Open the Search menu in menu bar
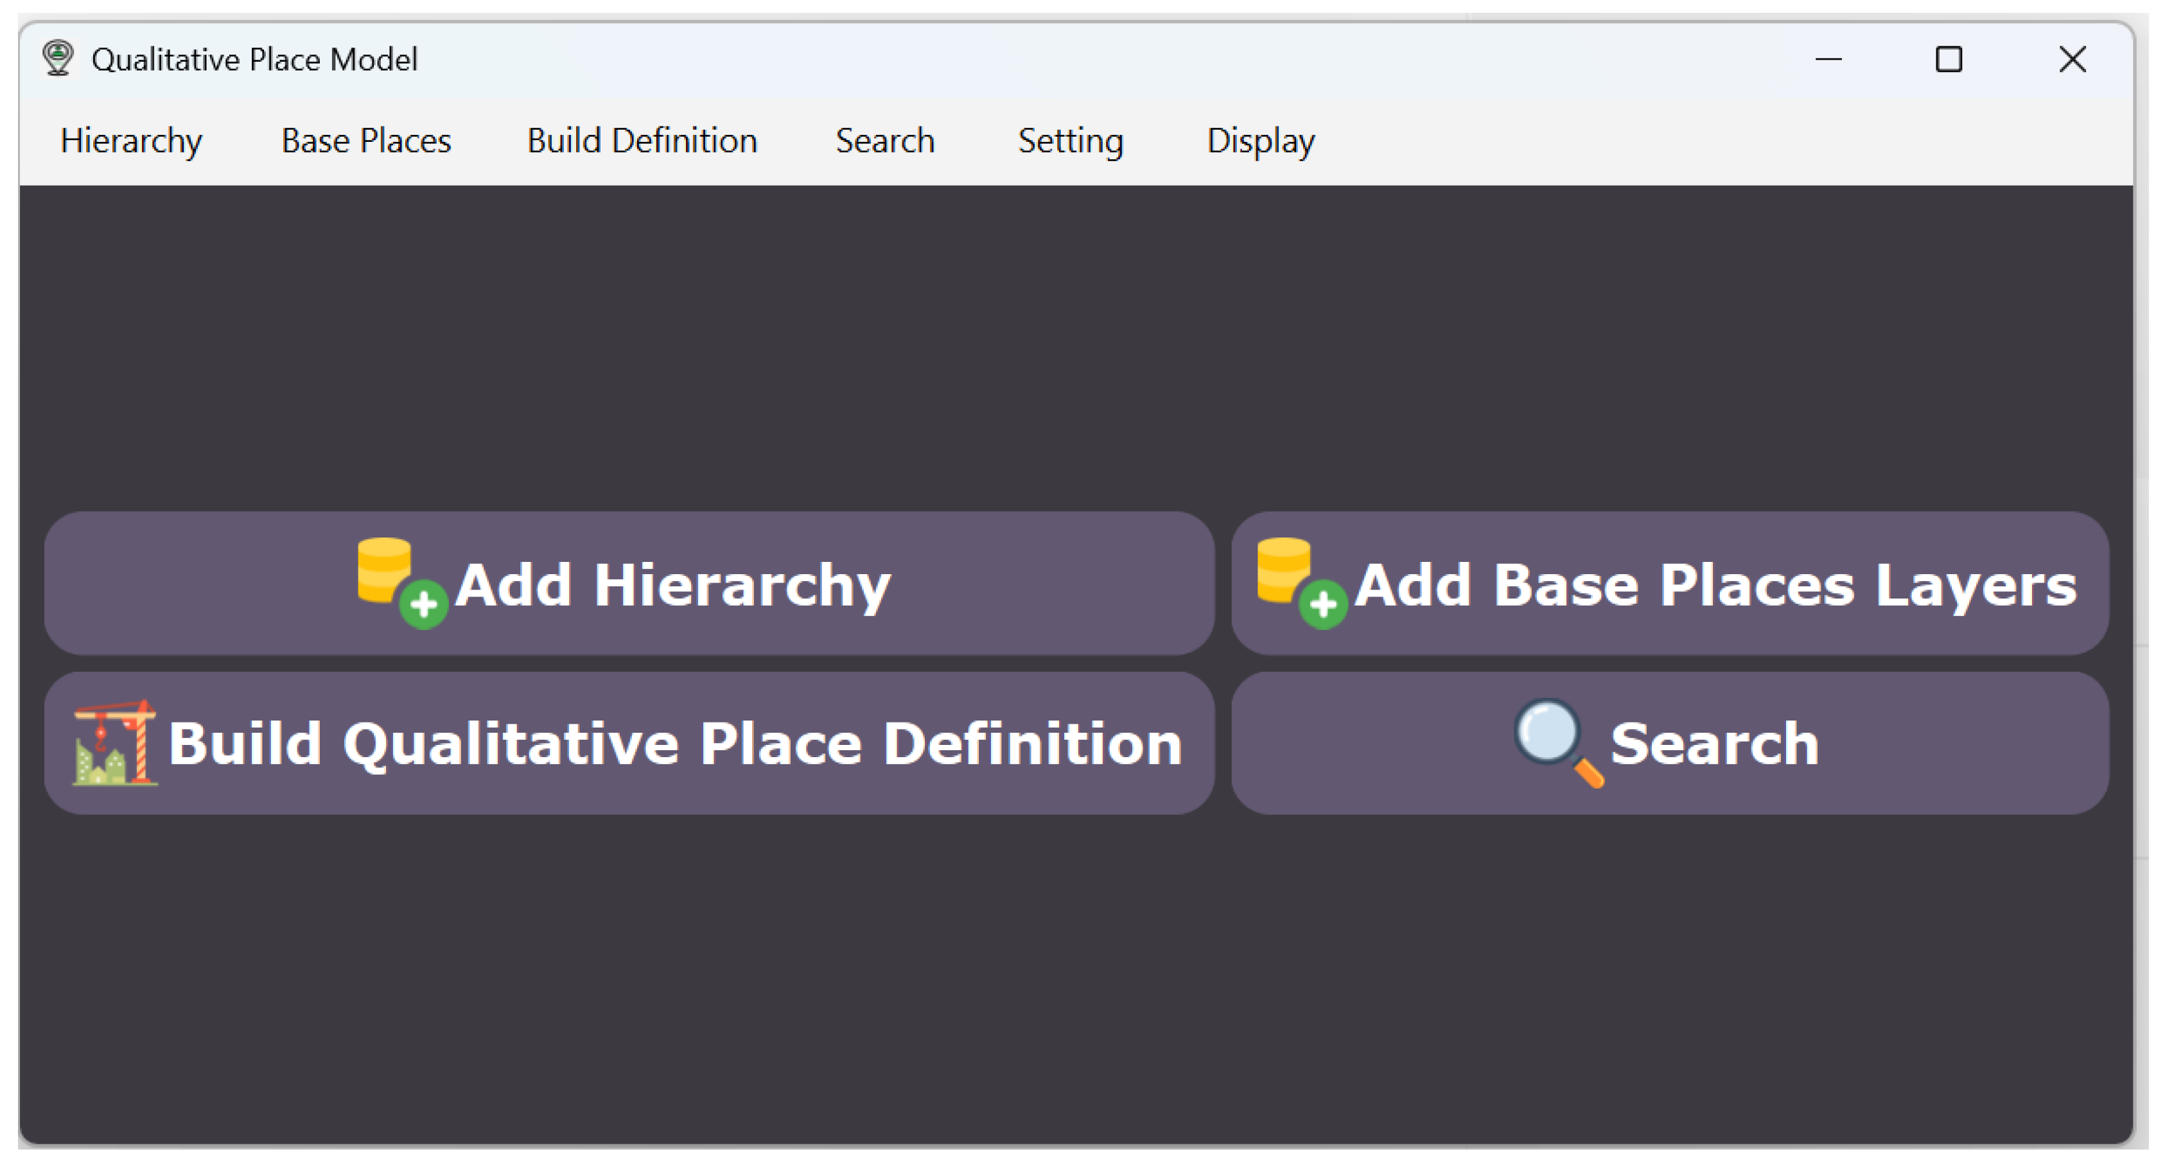 tap(884, 140)
